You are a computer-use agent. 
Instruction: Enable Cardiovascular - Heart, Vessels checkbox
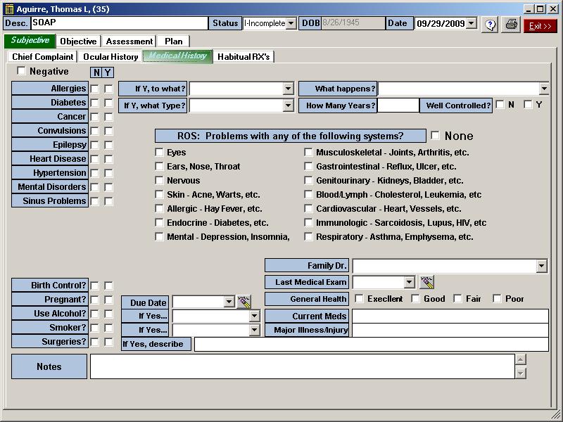(x=309, y=209)
